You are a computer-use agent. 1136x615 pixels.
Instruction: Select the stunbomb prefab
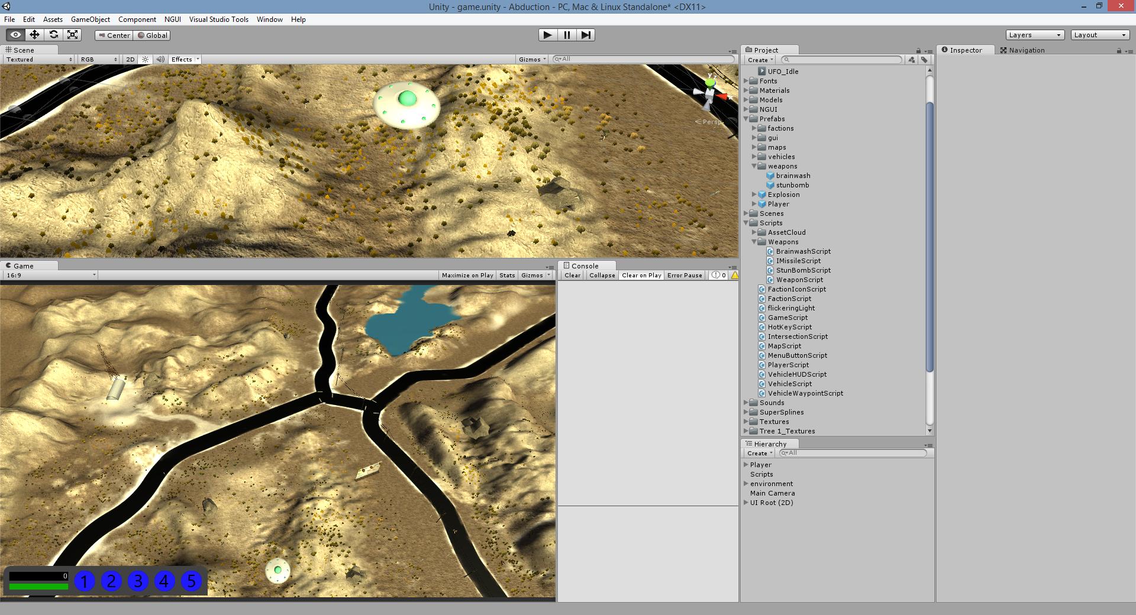pyautogui.click(x=792, y=185)
